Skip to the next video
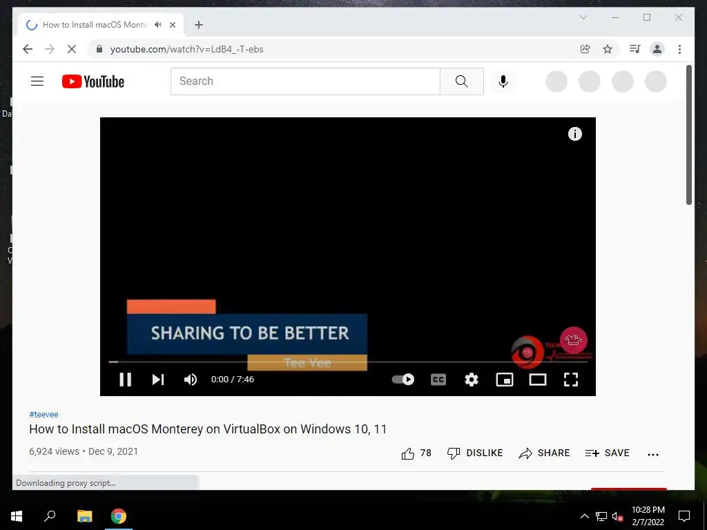 pos(158,380)
